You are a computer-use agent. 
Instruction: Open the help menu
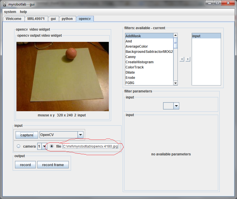pos(23,12)
